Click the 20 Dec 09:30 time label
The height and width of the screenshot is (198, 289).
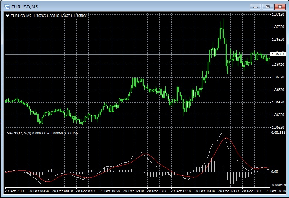[86, 191]
